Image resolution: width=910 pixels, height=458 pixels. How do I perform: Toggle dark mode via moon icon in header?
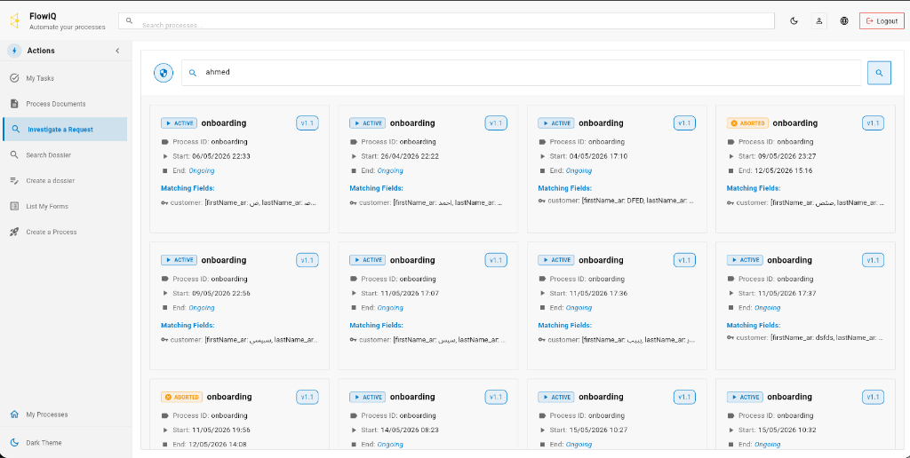pyautogui.click(x=794, y=21)
